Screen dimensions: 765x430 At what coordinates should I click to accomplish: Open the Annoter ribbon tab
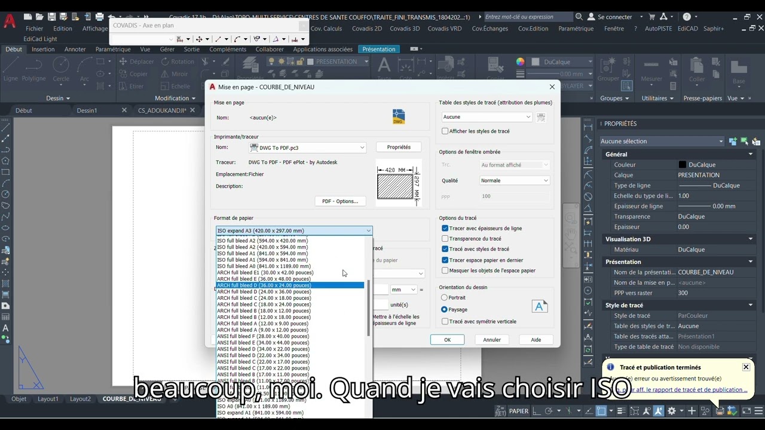click(x=75, y=49)
